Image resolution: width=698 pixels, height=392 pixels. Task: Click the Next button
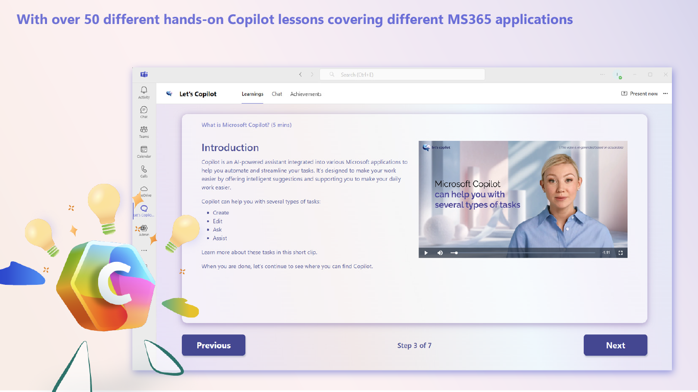[615, 345]
